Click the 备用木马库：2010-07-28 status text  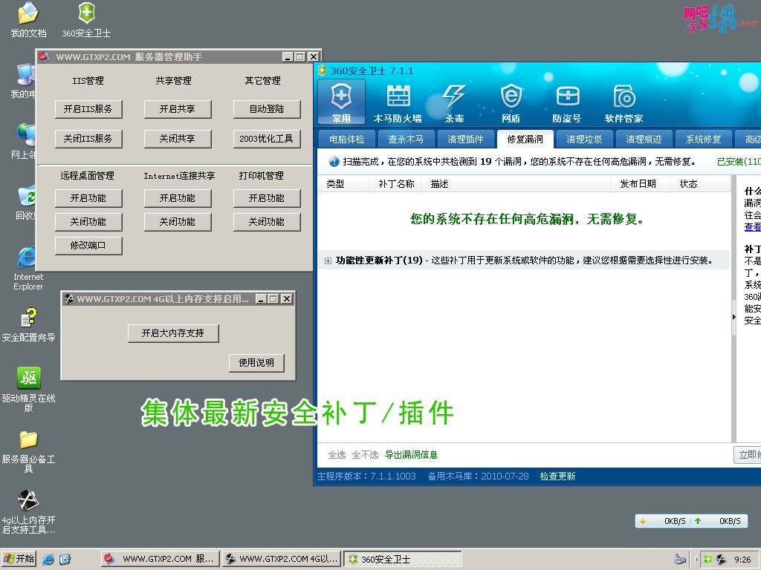[x=478, y=476]
